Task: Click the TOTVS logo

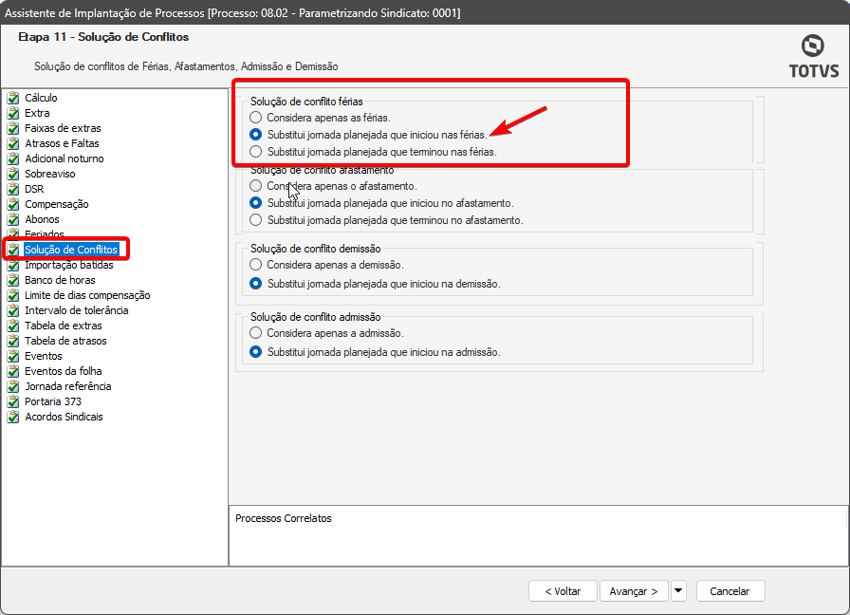Action: point(813,56)
